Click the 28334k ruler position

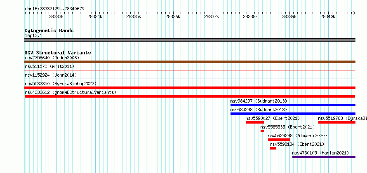(x=95, y=16)
